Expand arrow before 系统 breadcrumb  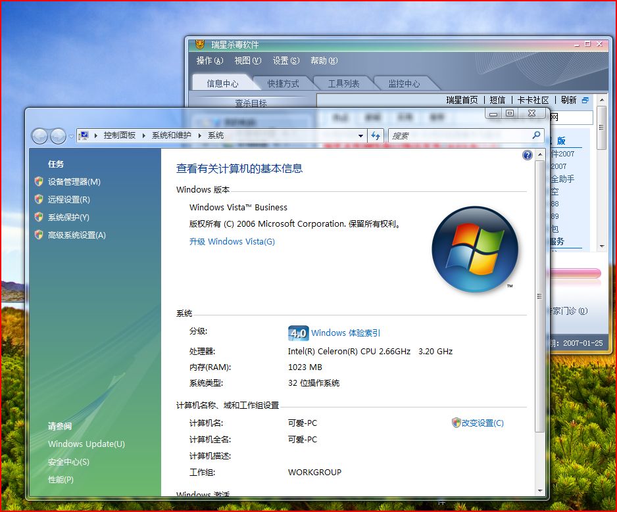tap(200, 135)
